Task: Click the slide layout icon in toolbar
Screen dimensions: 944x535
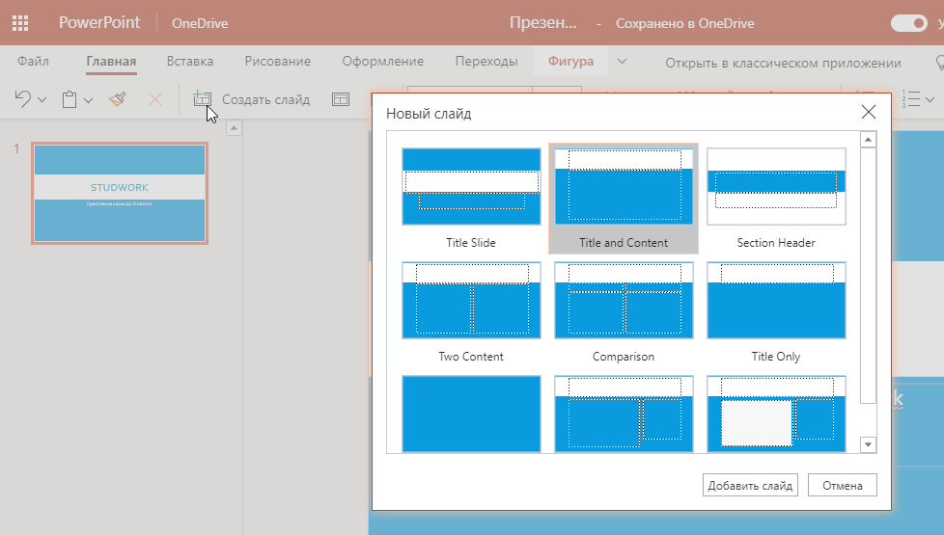Action: click(340, 99)
